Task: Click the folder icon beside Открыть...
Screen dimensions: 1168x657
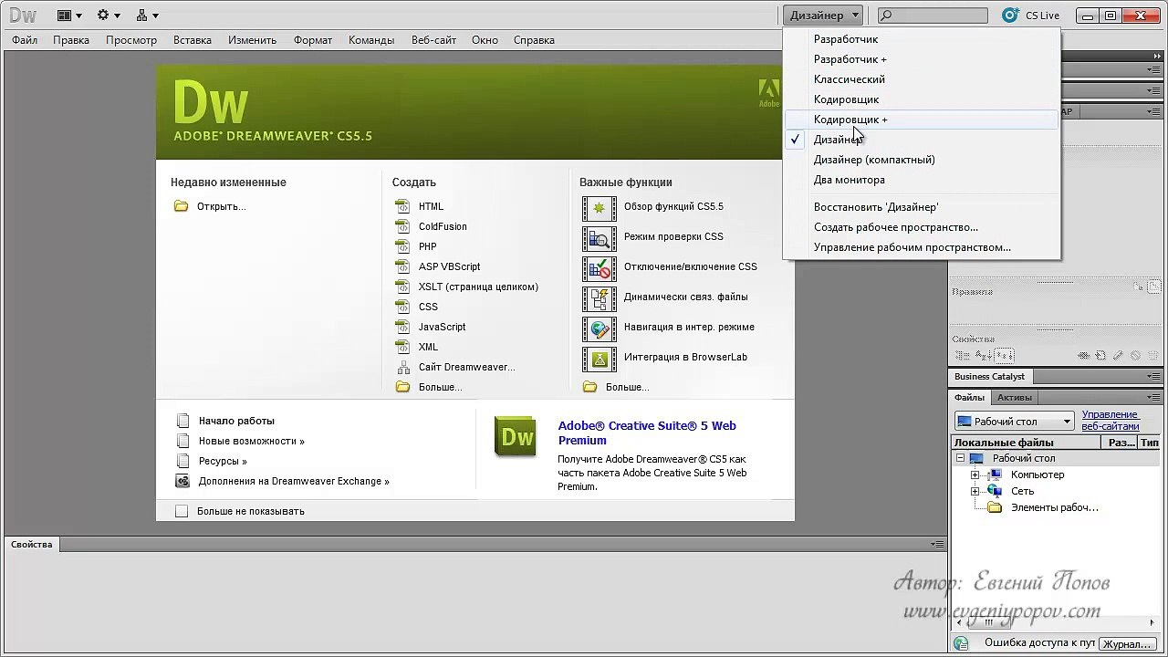Action: [181, 206]
